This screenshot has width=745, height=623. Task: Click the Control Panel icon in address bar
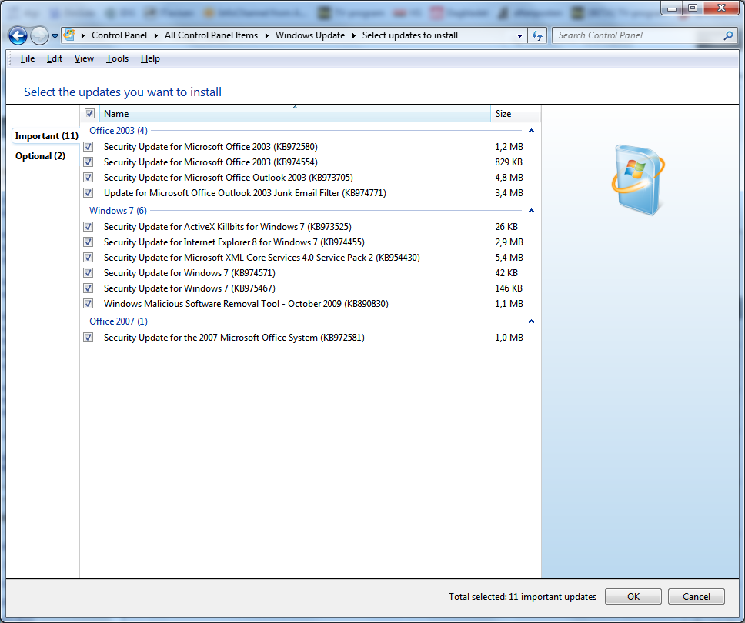pyautogui.click(x=70, y=35)
